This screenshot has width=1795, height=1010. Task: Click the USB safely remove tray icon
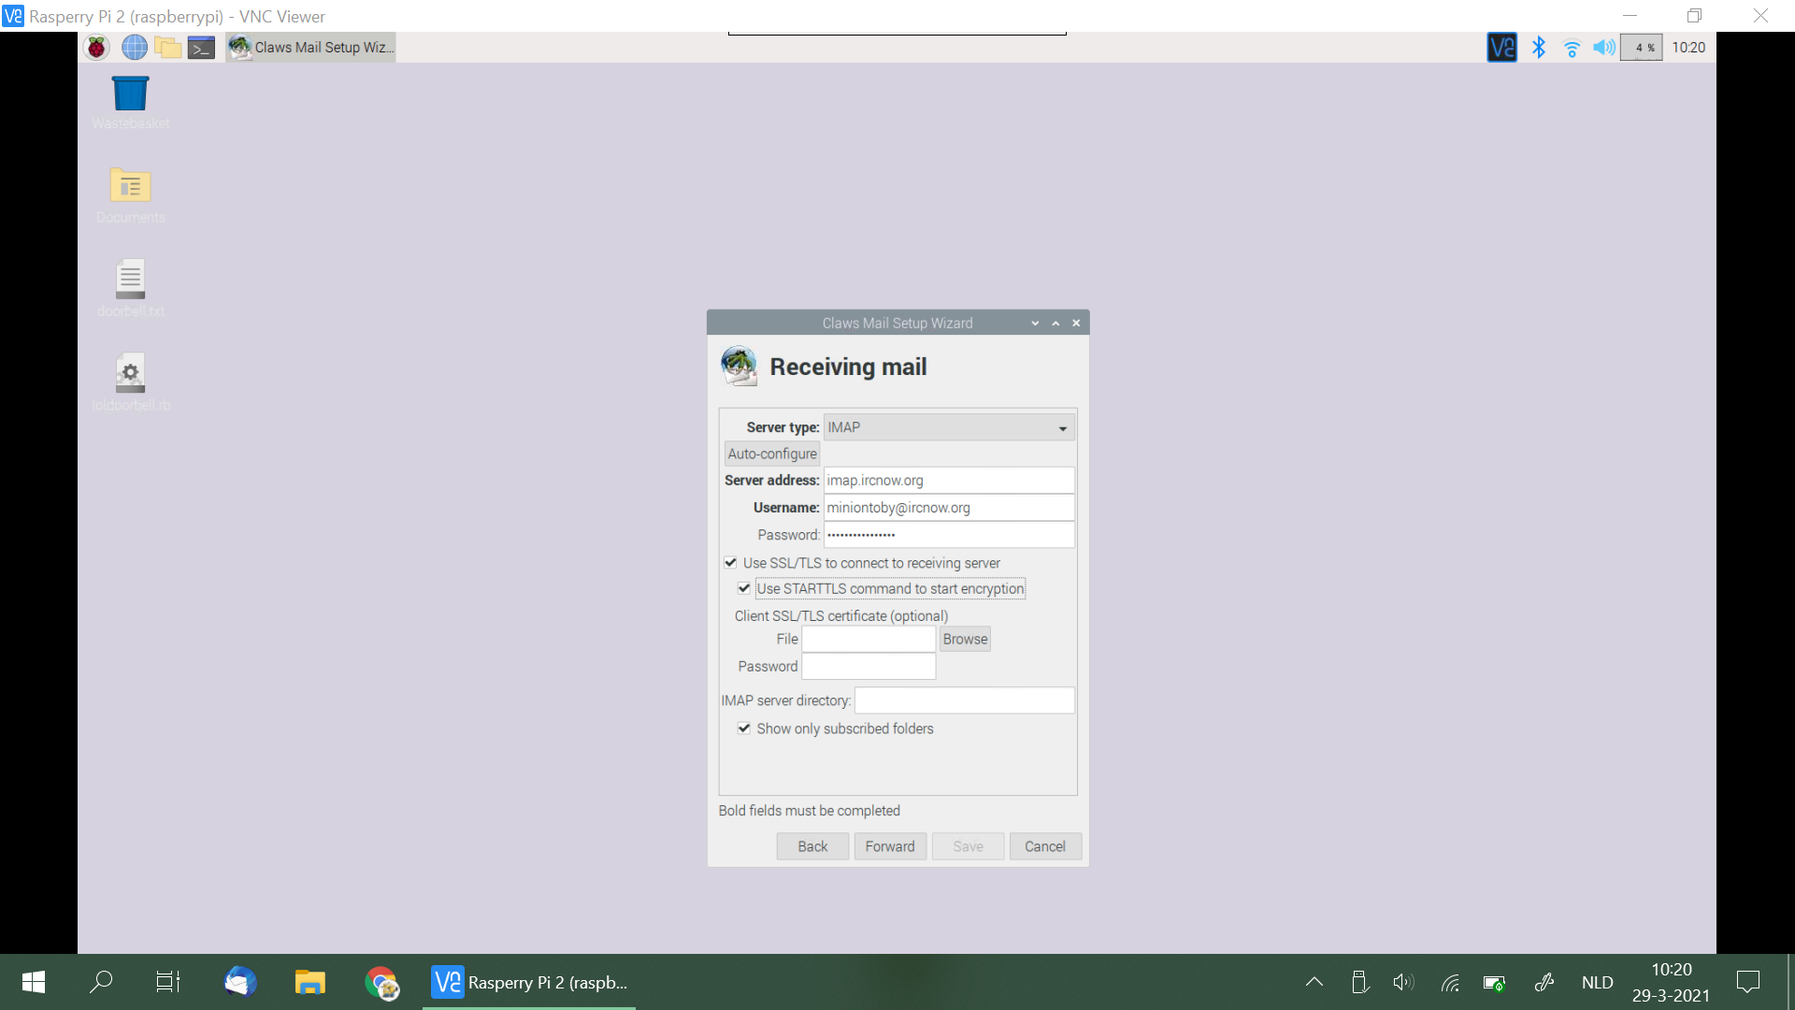1360,982
